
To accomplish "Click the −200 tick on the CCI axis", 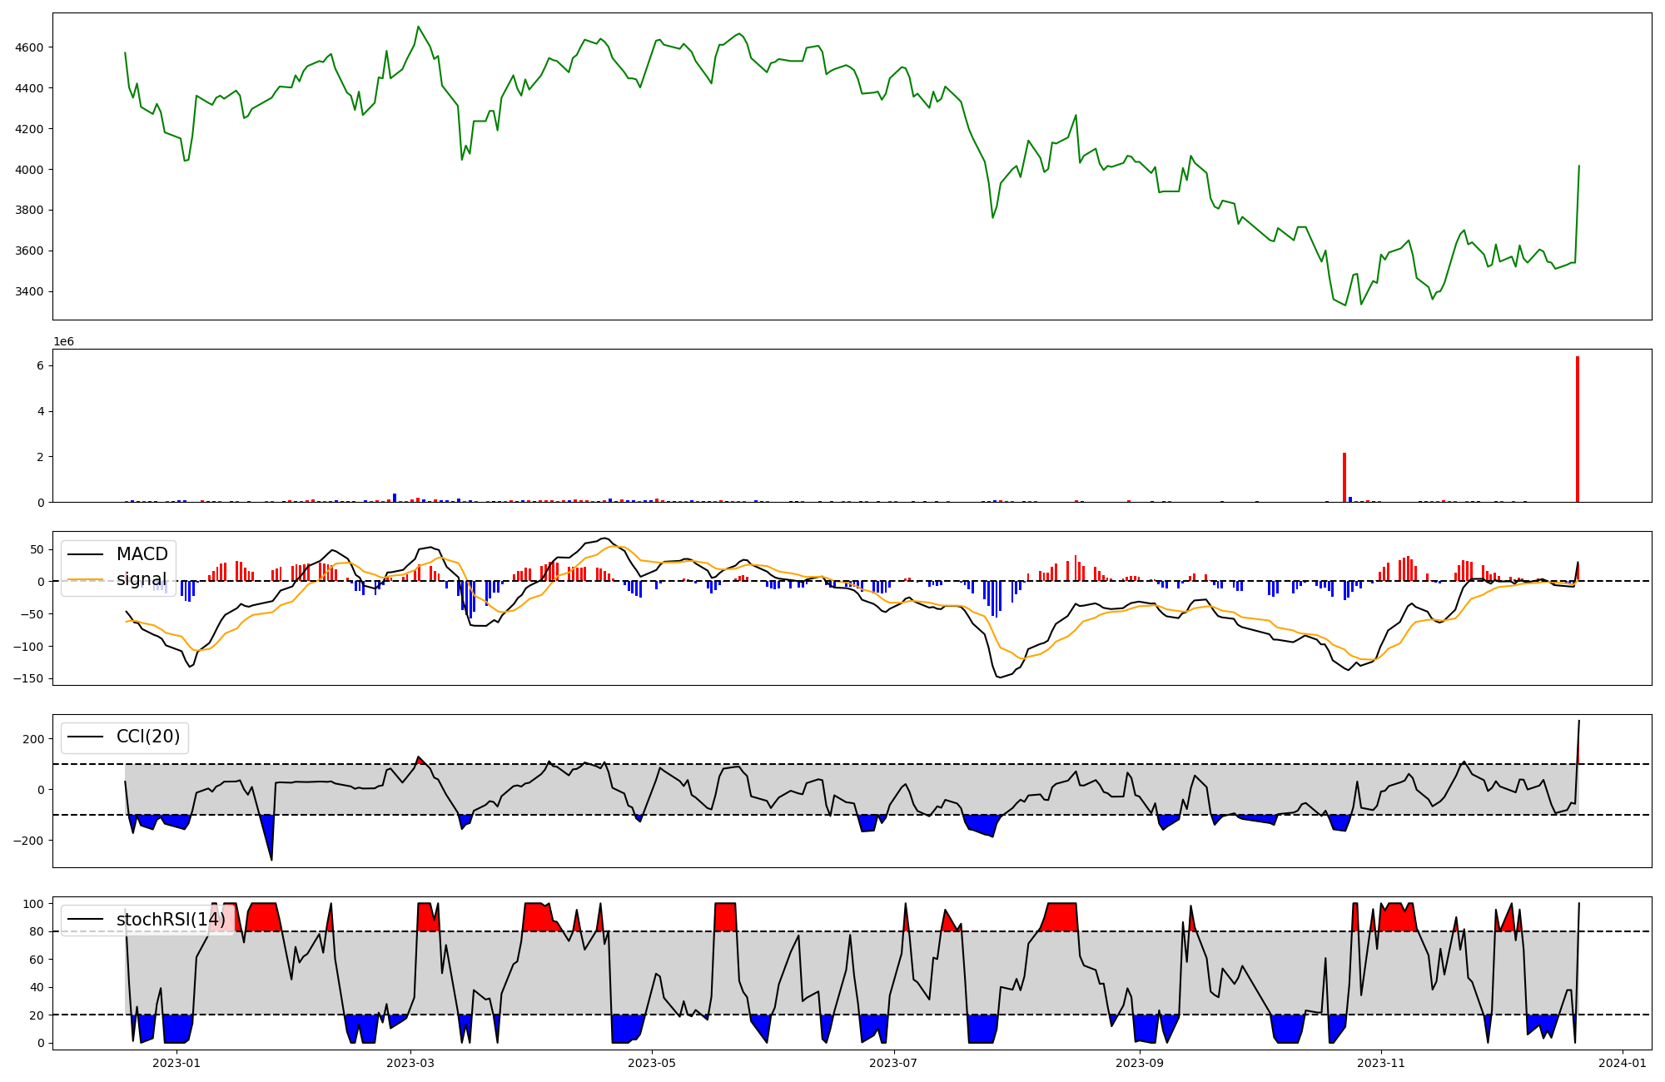I will (x=27, y=841).
